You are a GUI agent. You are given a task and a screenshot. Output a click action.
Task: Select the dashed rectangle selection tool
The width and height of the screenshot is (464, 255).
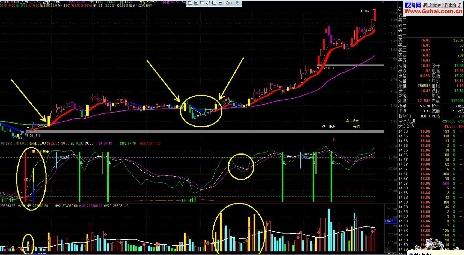click(202, 3)
